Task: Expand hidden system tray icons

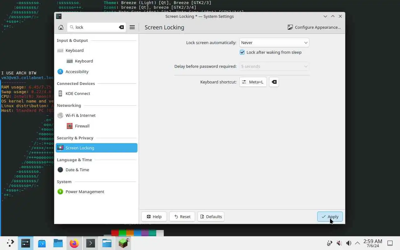Action: (357, 243)
